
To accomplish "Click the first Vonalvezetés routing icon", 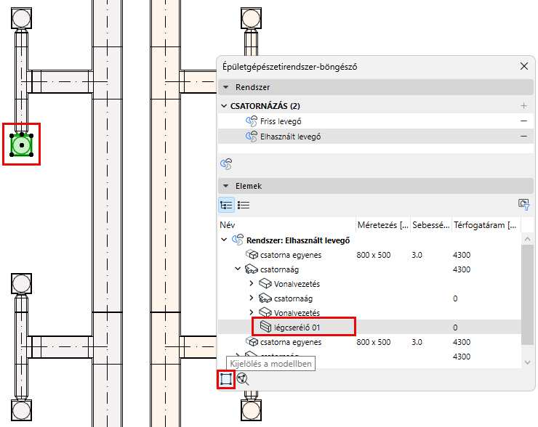I will [265, 283].
